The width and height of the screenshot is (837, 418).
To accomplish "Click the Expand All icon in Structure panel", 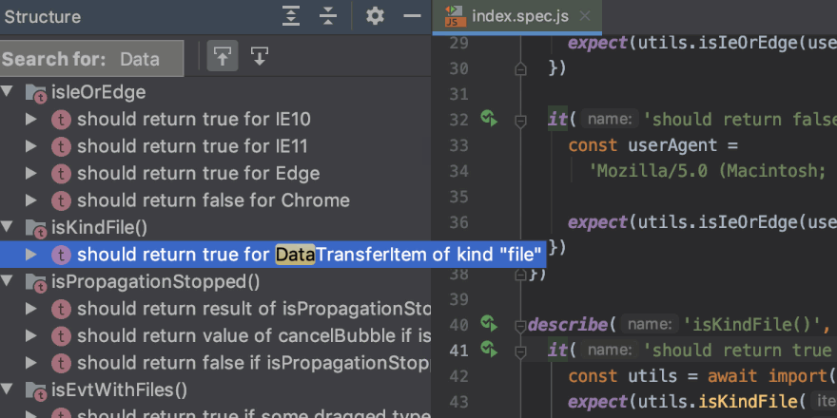I will pyautogui.click(x=291, y=16).
